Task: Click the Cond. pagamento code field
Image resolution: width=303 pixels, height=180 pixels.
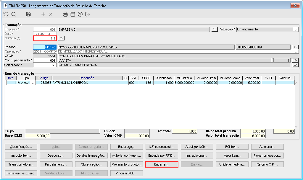Action: 45,60
